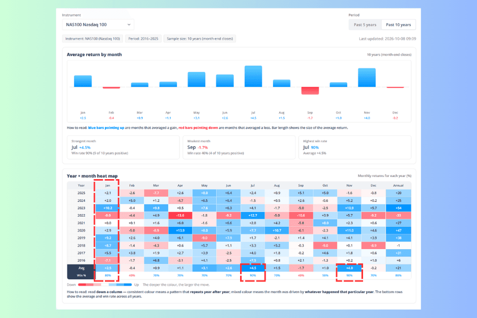The width and height of the screenshot is (477, 318).
Task: Select the red September bar in chart
Action: (310, 91)
